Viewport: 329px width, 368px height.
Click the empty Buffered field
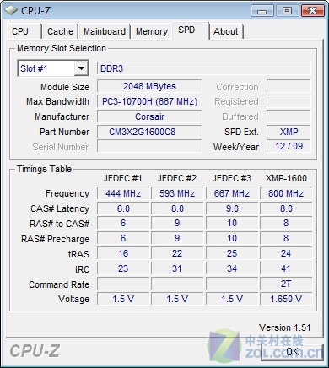coord(289,116)
